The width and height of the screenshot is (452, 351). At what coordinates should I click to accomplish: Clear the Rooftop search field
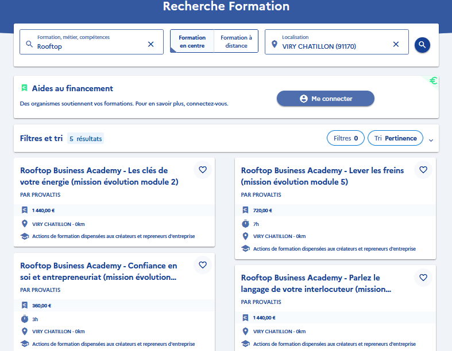151,44
